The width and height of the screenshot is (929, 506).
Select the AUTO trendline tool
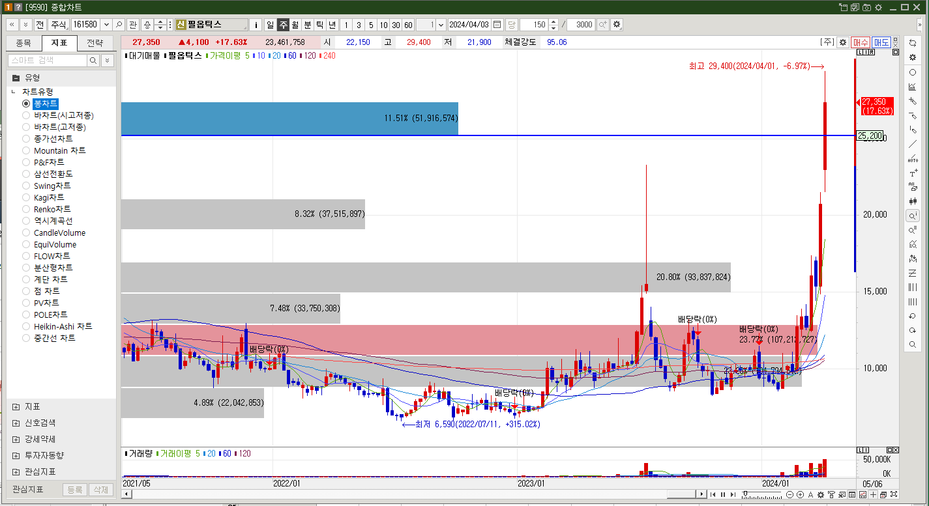[913, 158]
